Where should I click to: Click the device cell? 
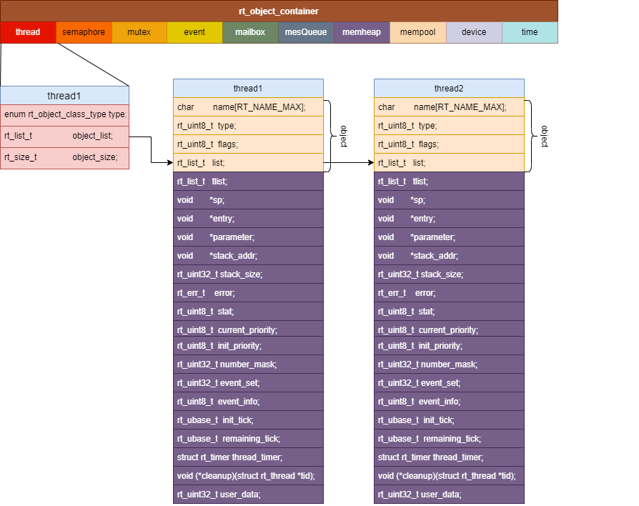pos(474,32)
